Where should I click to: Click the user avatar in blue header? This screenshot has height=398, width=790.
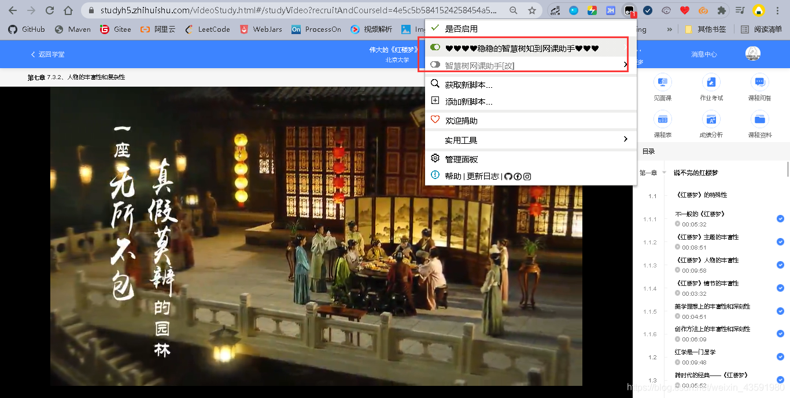point(753,54)
